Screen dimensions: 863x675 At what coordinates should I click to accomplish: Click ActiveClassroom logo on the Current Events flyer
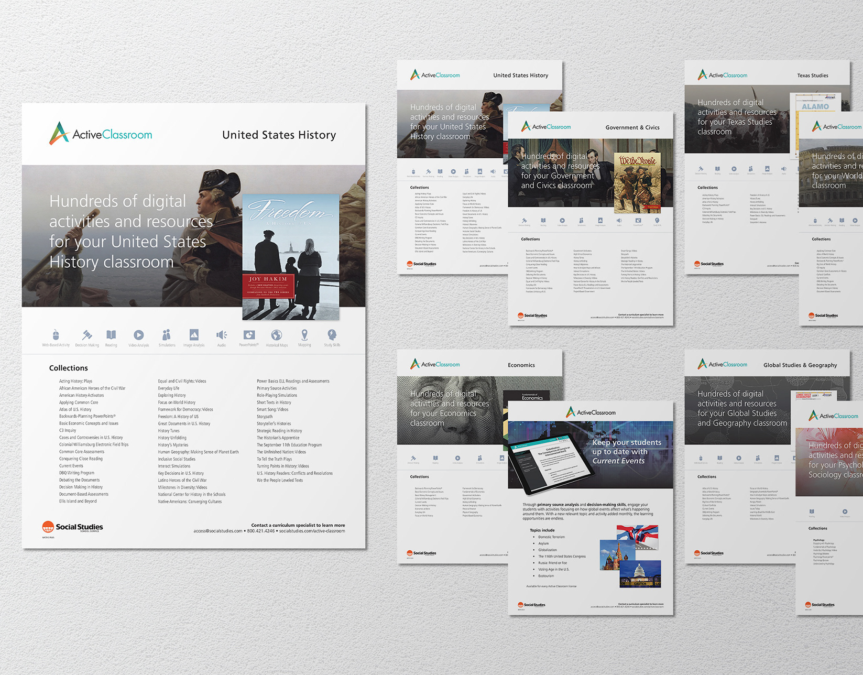point(591,412)
